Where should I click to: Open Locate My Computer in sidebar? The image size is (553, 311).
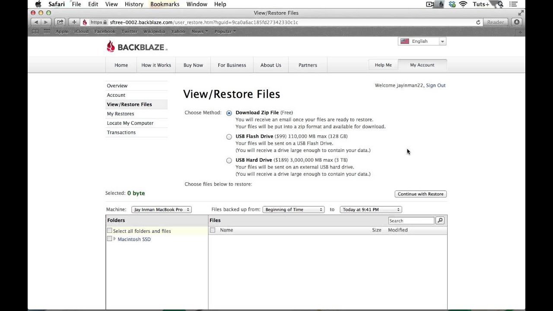pos(130,123)
